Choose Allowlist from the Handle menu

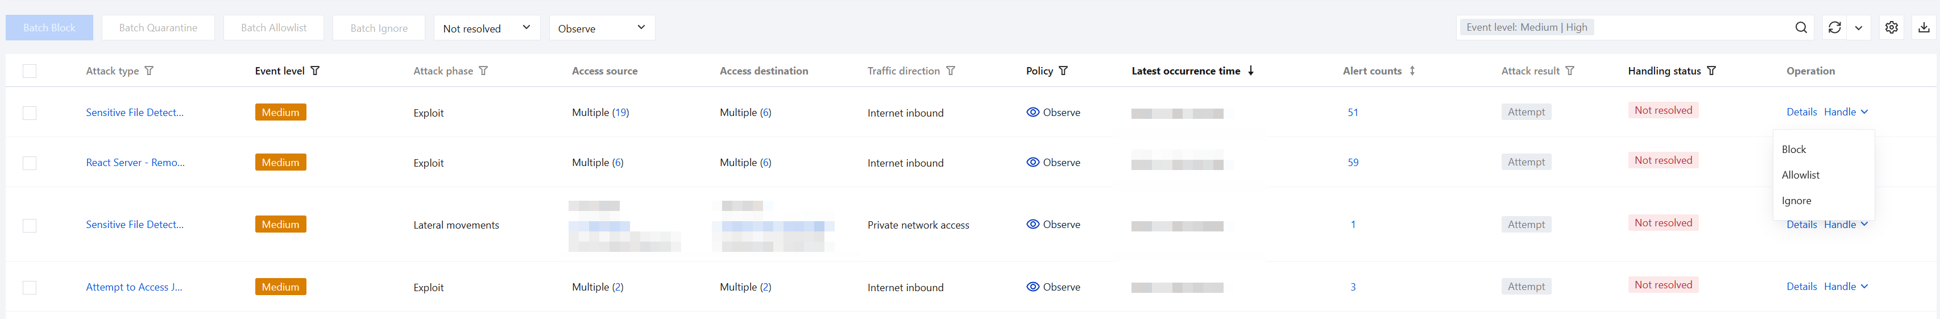[x=1800, y=175]
